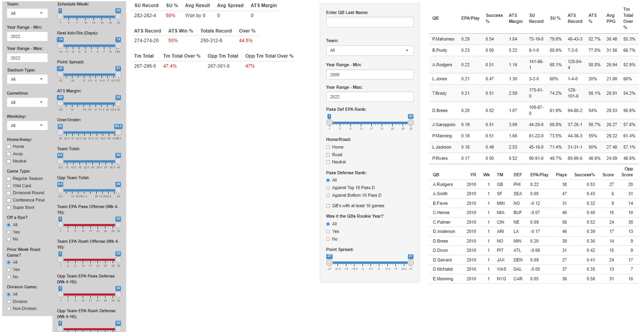
Task: Open the Team dropdown in the QB panel
Action: click(369, 50)
